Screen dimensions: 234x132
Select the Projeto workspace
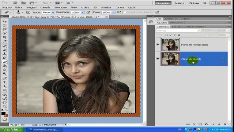point(180,3)
